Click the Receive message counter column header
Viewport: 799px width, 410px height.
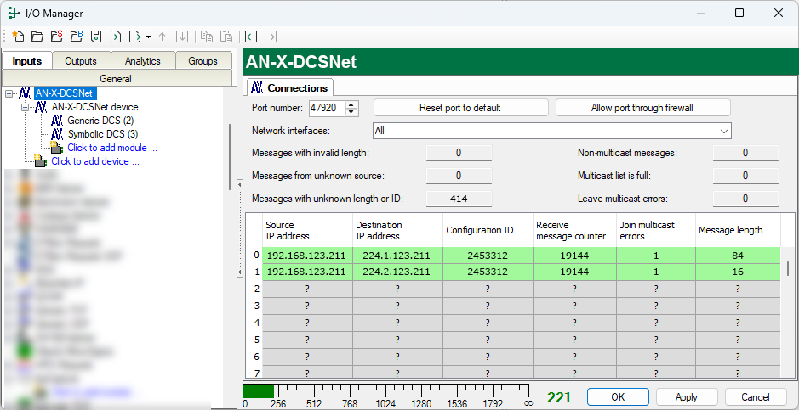[x=574, y=230]
